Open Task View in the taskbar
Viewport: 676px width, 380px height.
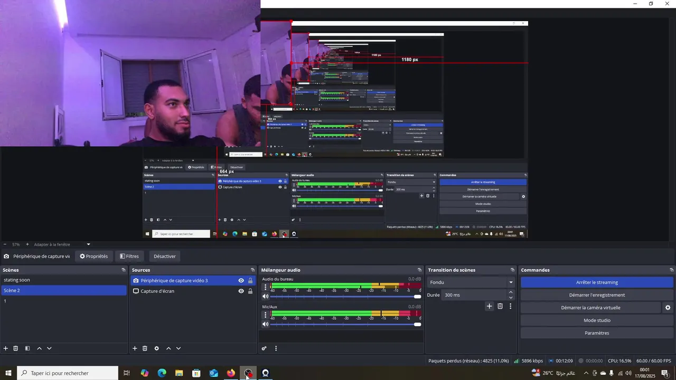point(127,373)
